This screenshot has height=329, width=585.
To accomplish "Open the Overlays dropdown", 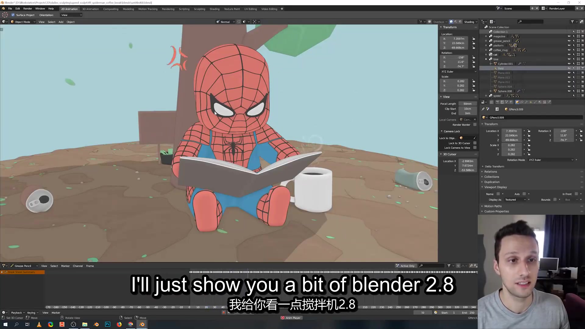I will pyautogui.click(x=440, y=22).
